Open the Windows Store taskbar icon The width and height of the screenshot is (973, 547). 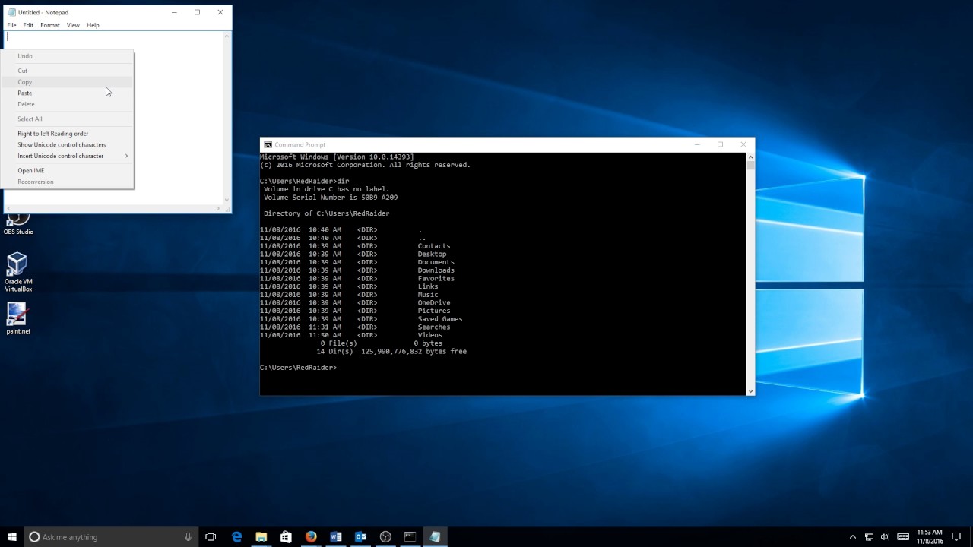pyautogui.click(x=286, y=536)
